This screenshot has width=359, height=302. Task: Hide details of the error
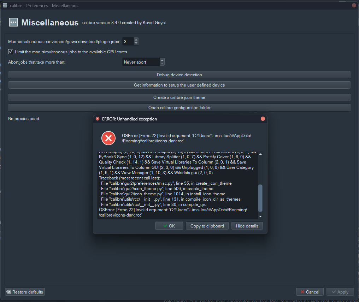pos(247,226)
